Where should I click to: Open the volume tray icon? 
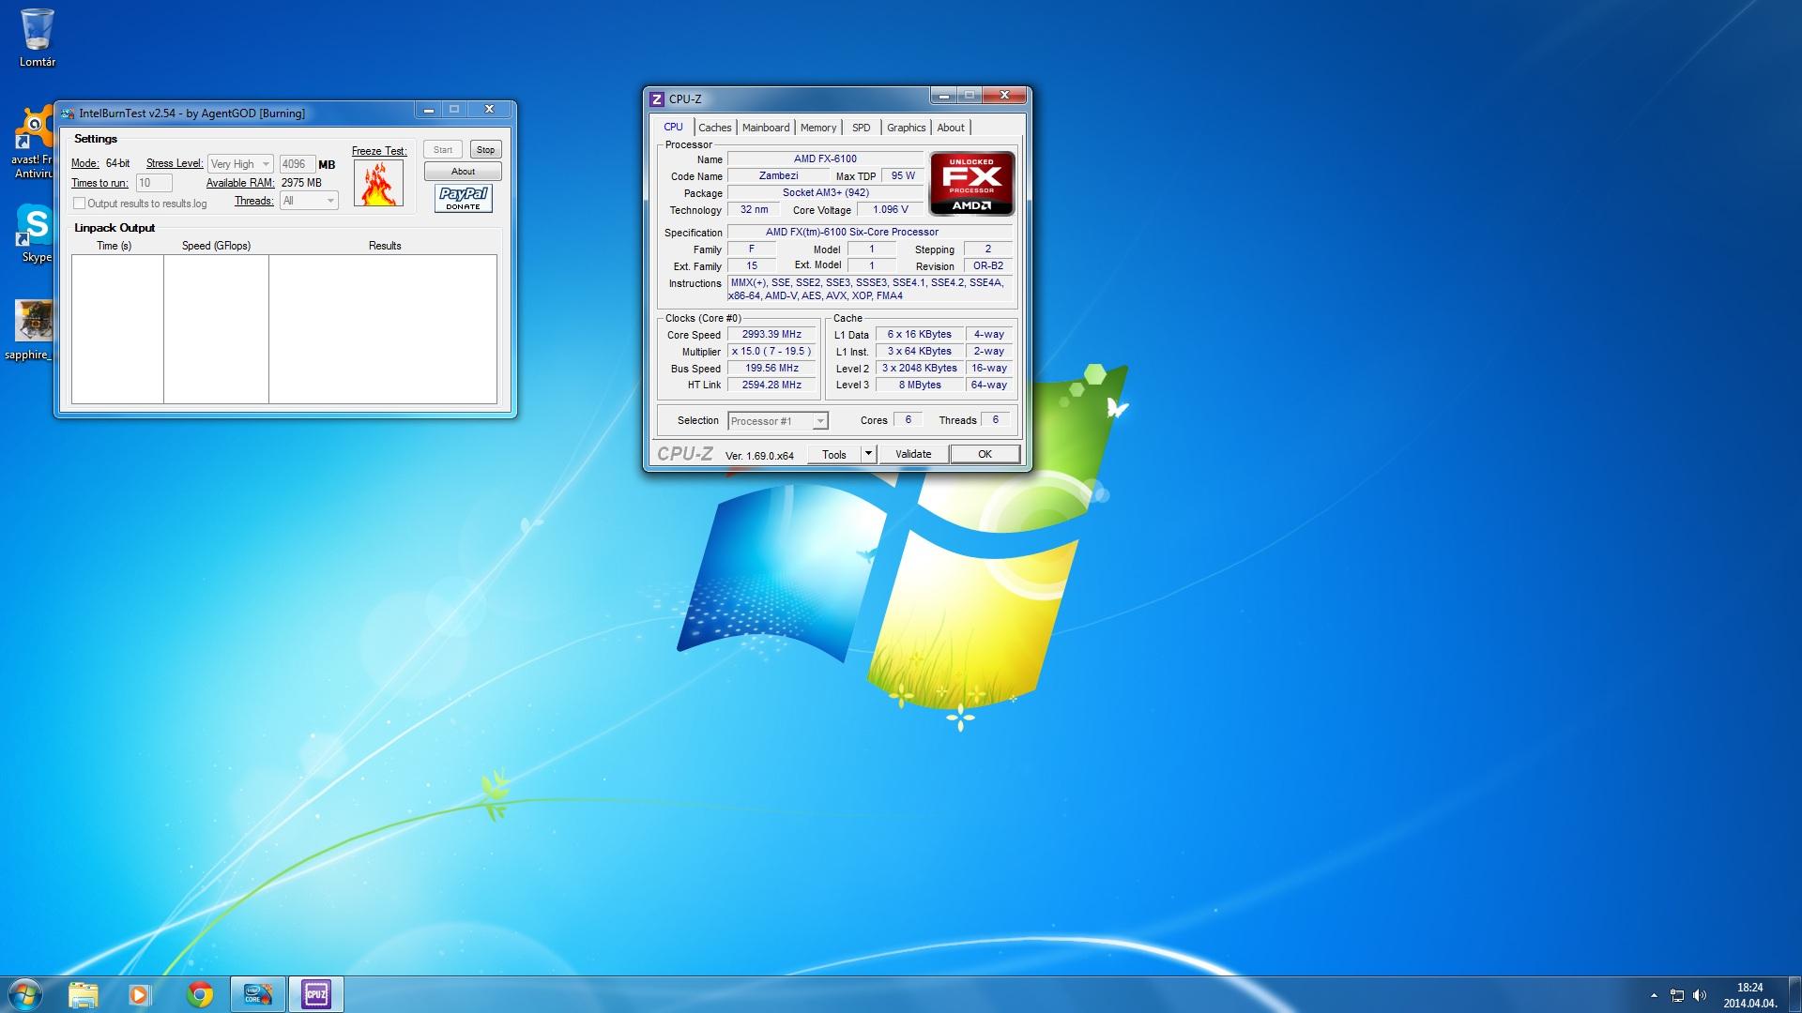click(1700, 995)
